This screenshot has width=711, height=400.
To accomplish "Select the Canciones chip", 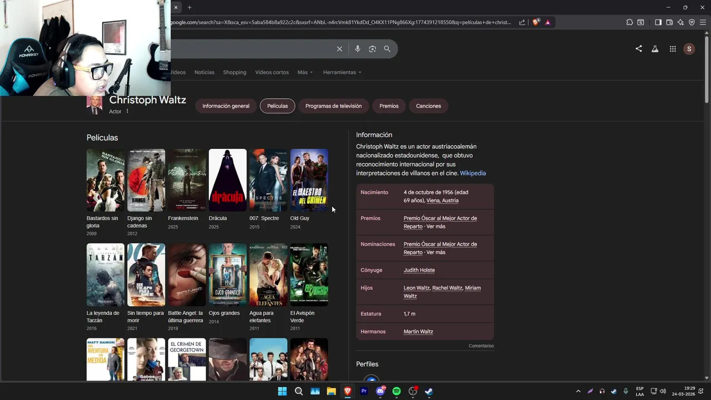I will (x=428, y=106).
